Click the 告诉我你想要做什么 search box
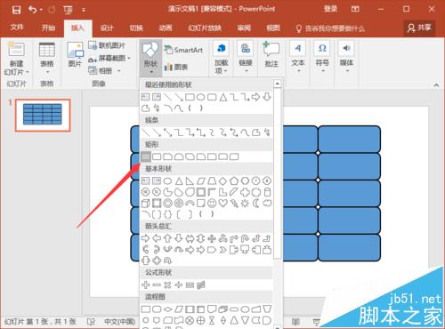The height and width of the screenshot is (329, 445). coord(331,28)
